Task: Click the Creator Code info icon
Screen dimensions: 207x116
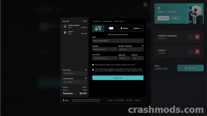Action: (86, 70)
